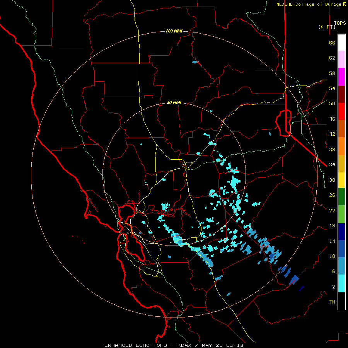Click the 2 legend value
This screenshot has height=348, width=348.
click(334, 287)
